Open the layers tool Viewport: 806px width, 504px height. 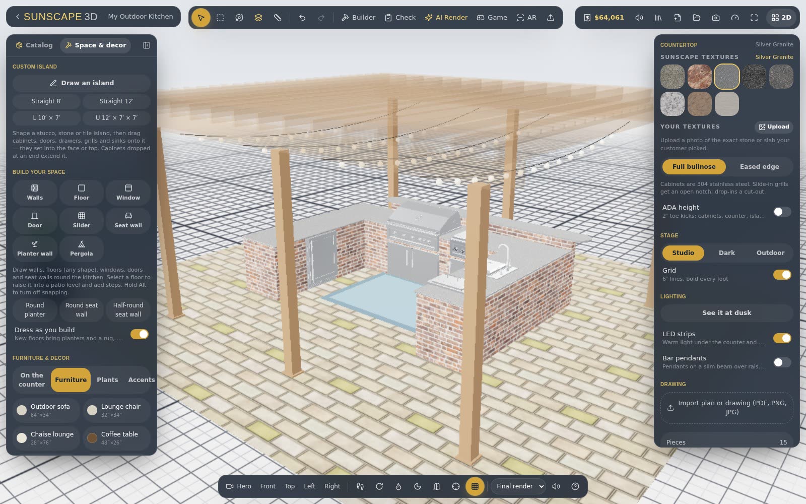pyautogui.click(x=258, y=18)
